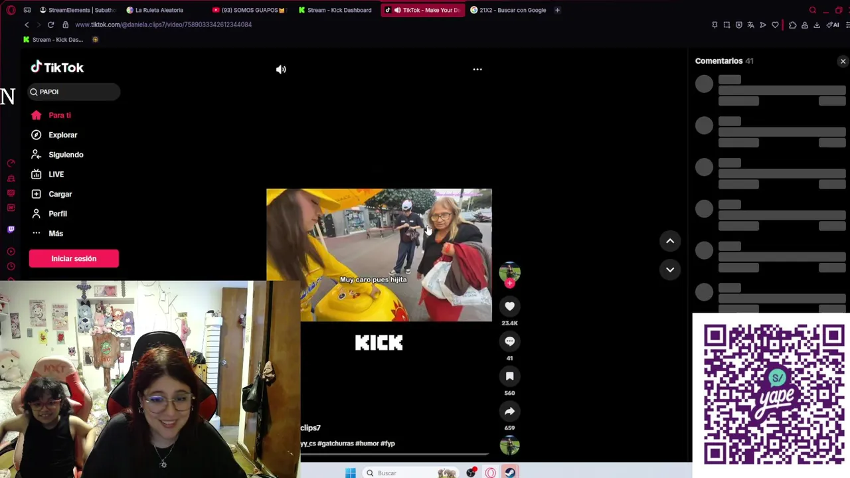Click the video progress bar

click(395, 454)
